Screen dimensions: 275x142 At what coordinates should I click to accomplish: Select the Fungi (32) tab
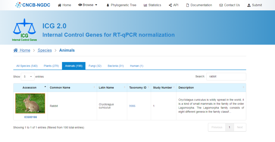(95, 66)
